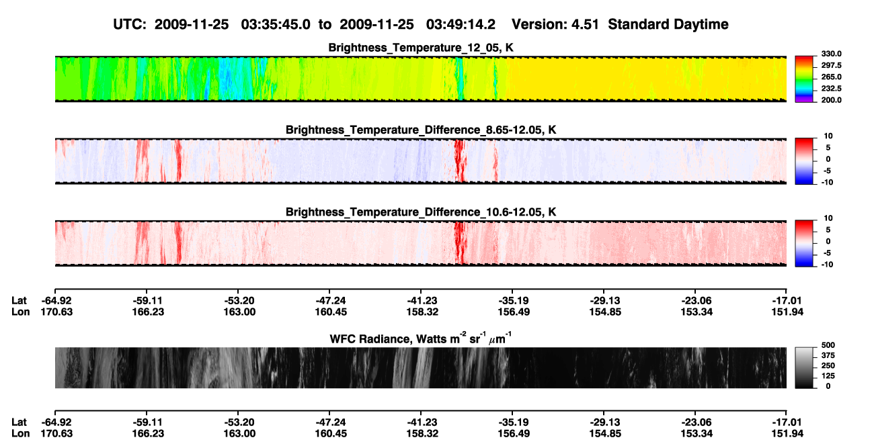Select the Brightness_Temperature_12_05 panel title
Screen dimensions: 874x448
[x=421, y=48]
